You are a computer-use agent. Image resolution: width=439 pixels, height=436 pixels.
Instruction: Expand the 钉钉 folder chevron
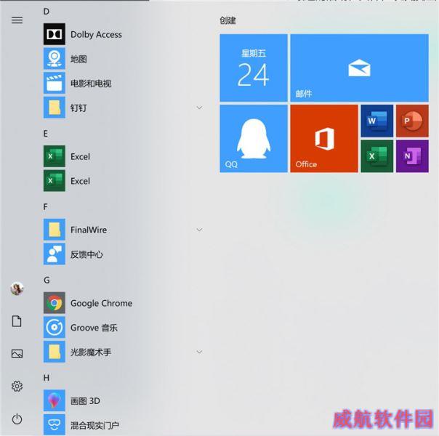pyautogui.click(x=199, y=108)
